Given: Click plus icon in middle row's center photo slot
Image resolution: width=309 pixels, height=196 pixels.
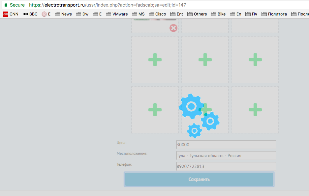Looking at the screenshot, I should tap(205, 60).
